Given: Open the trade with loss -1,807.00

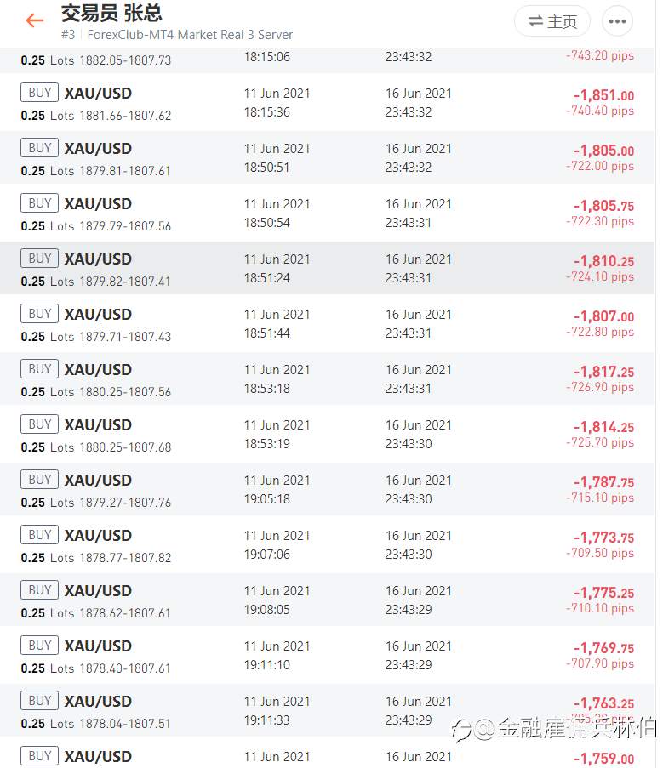Looking at the screenshot, I should pyautogui.click(x=328, y=324).
